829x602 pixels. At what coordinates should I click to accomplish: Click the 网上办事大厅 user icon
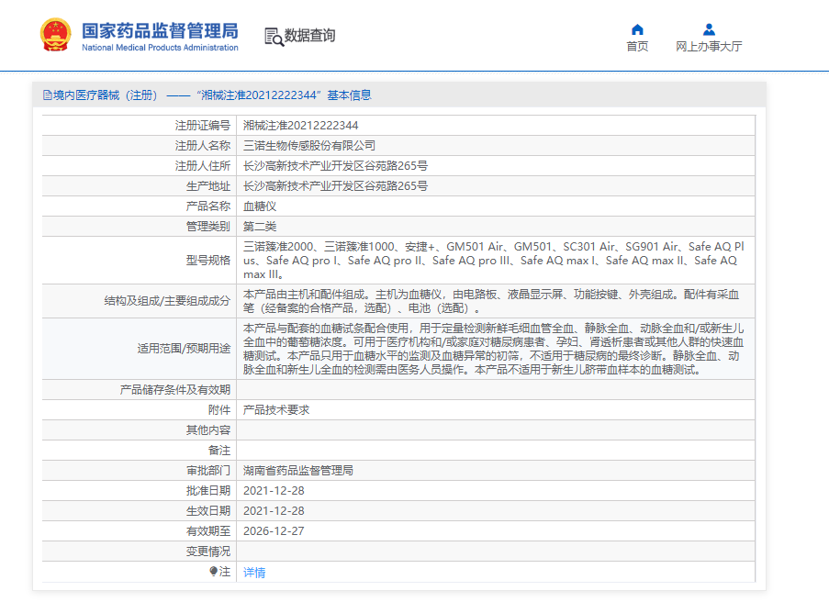point(709,29)
